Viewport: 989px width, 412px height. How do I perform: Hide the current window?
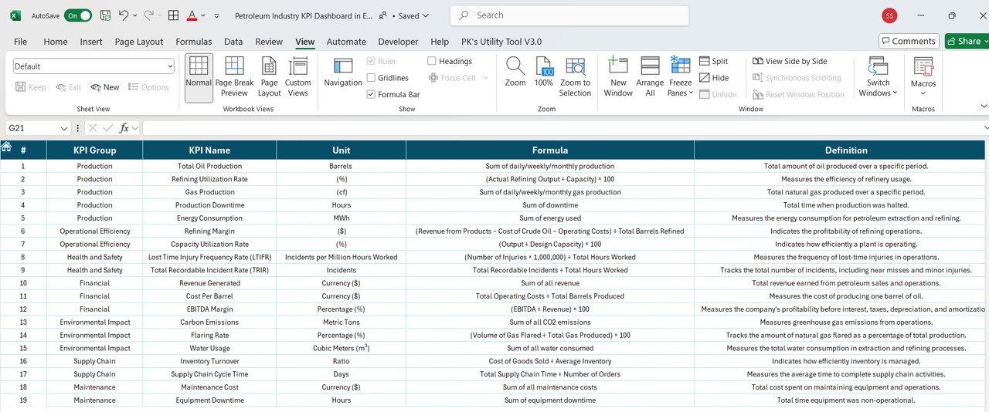[714, 78]
